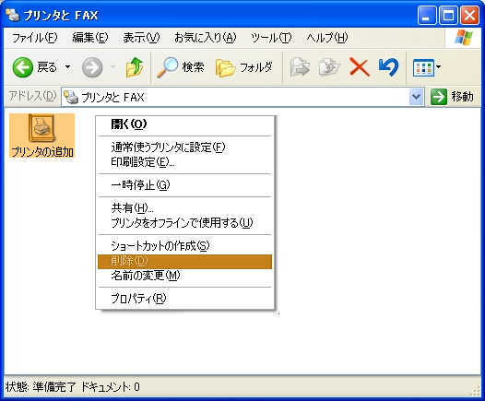Click the 移動 Go button
This screenshot has height=401, width=485.
(x=452, y=97)
